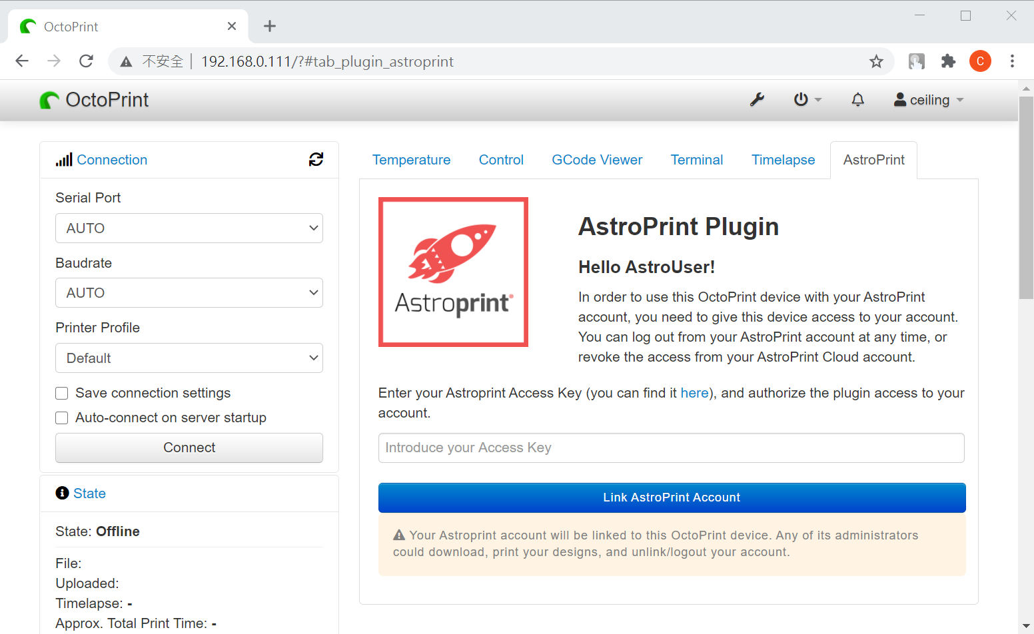Switch to the Temperature tab
Image resolution: width=1034 pixels, height=634 pixels.
point(411,160)
